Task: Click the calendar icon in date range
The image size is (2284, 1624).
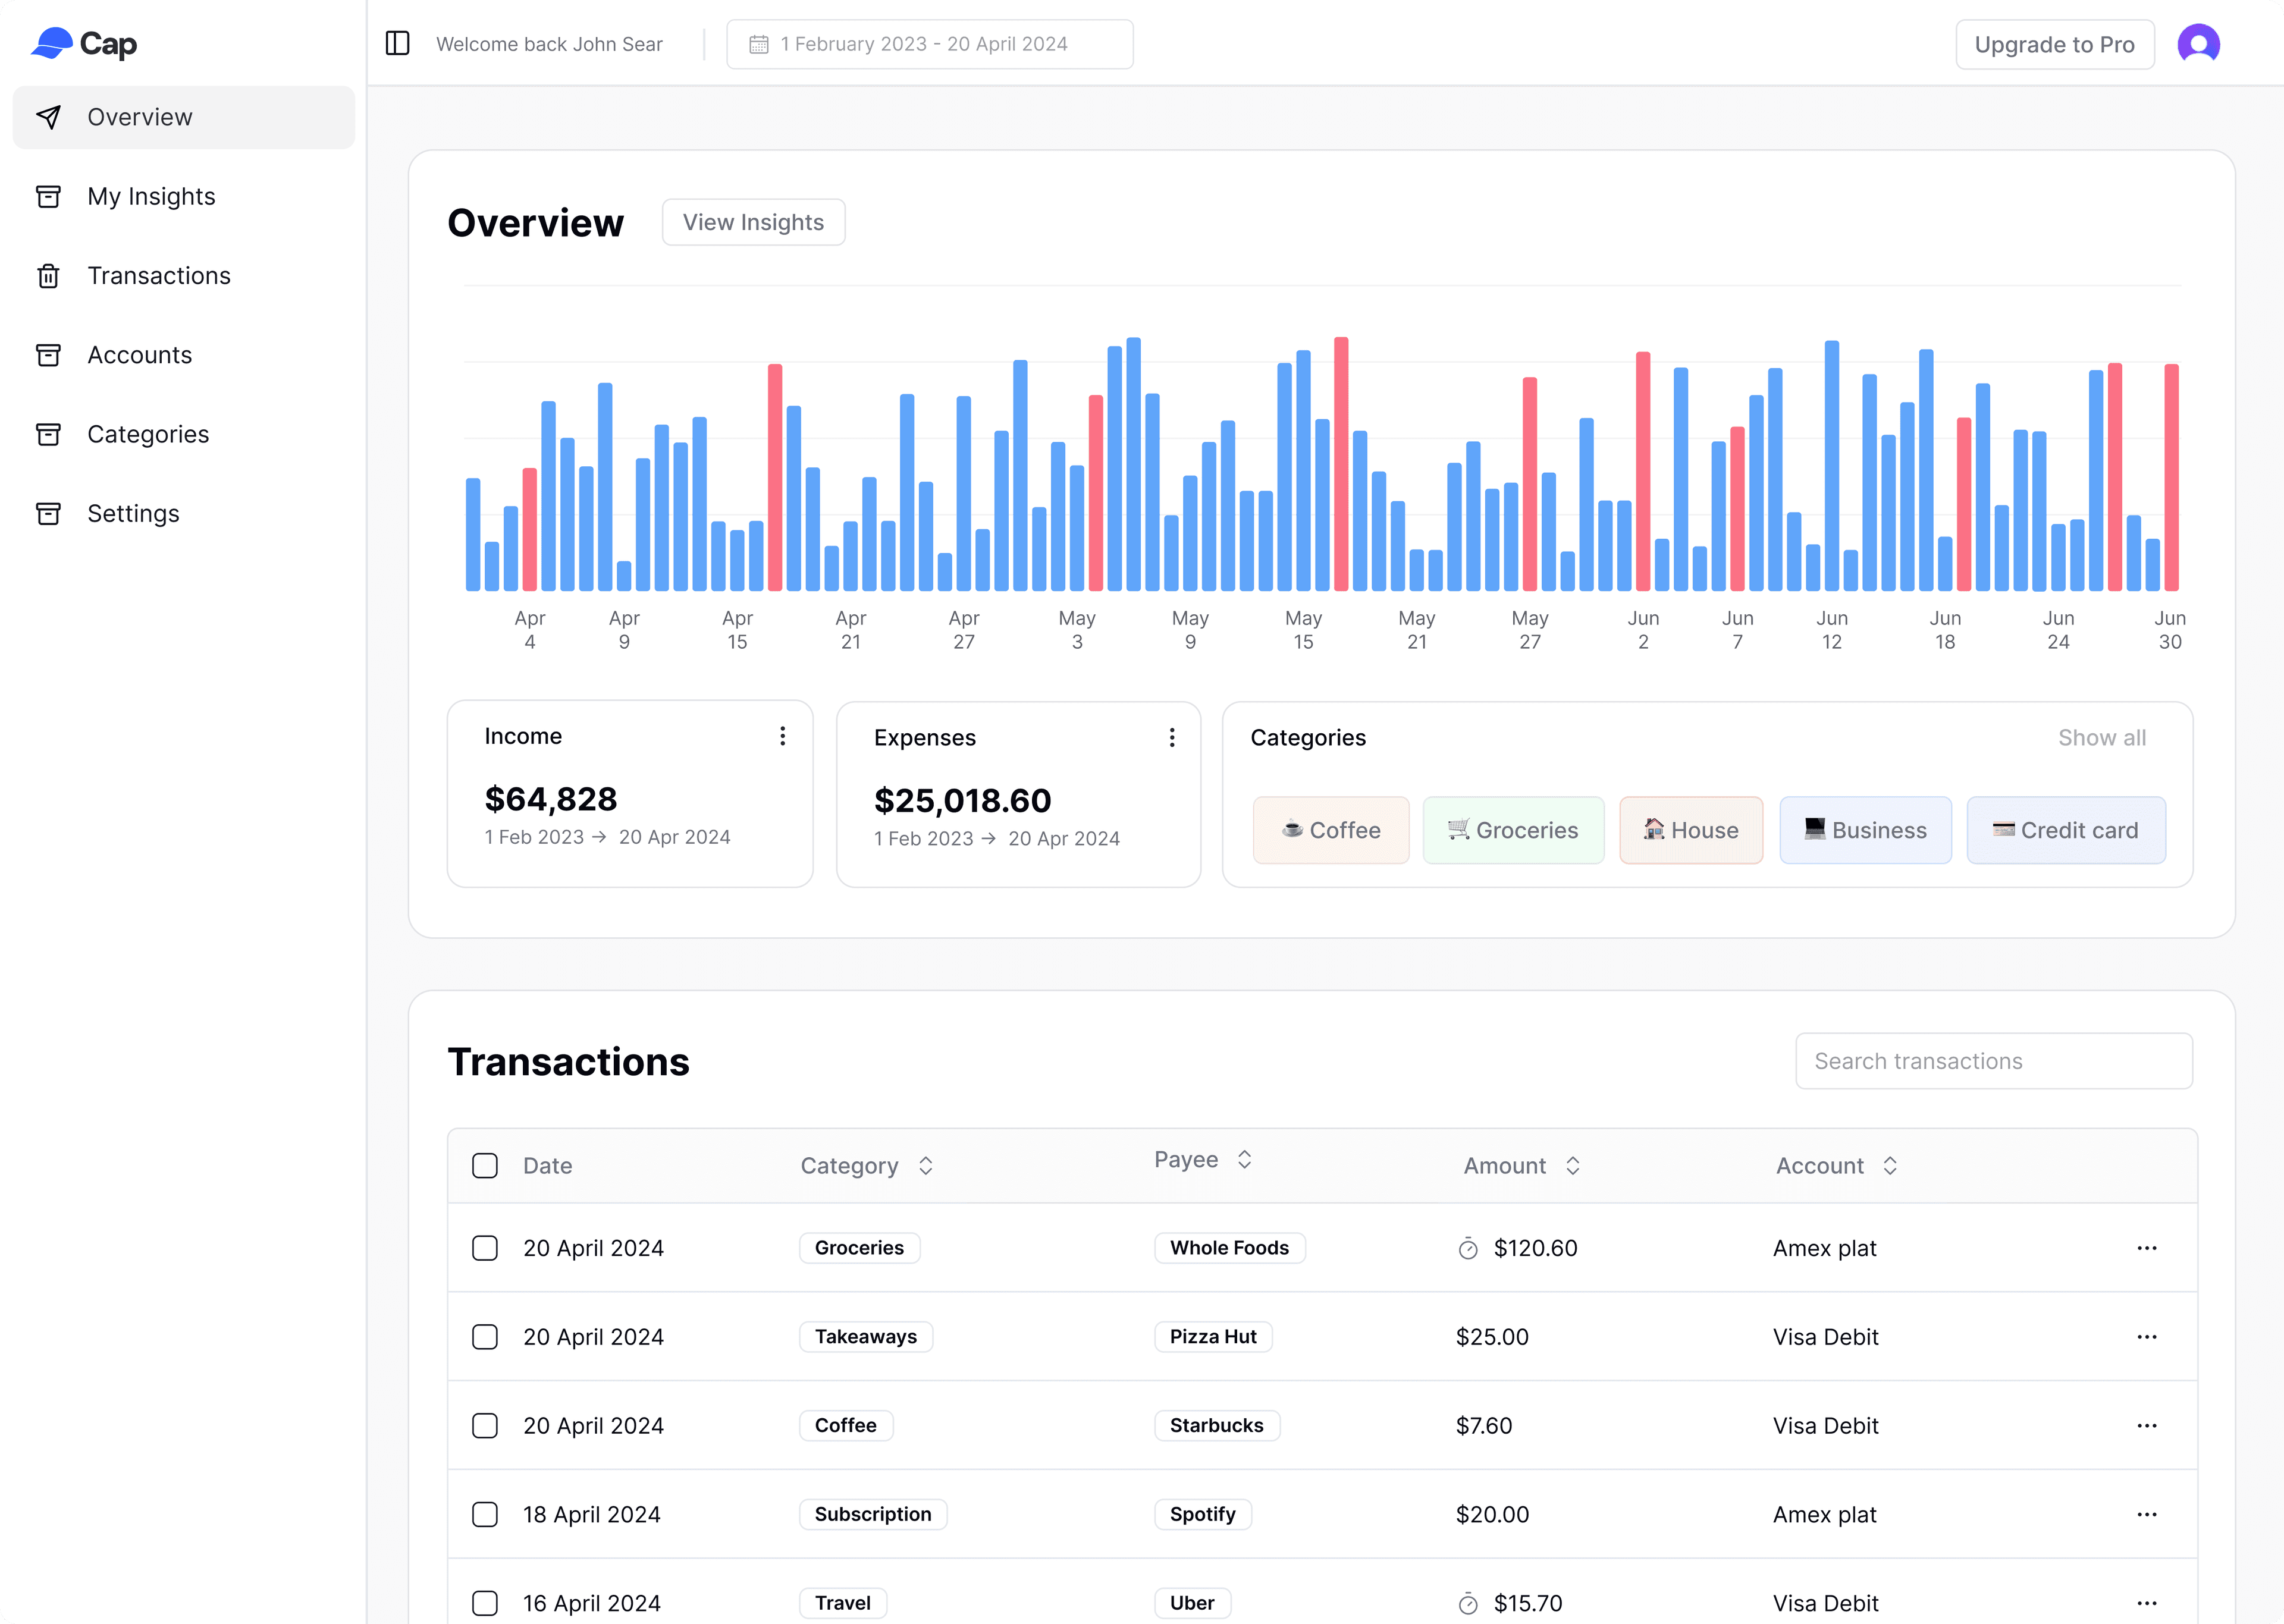Action: point(759,44)
